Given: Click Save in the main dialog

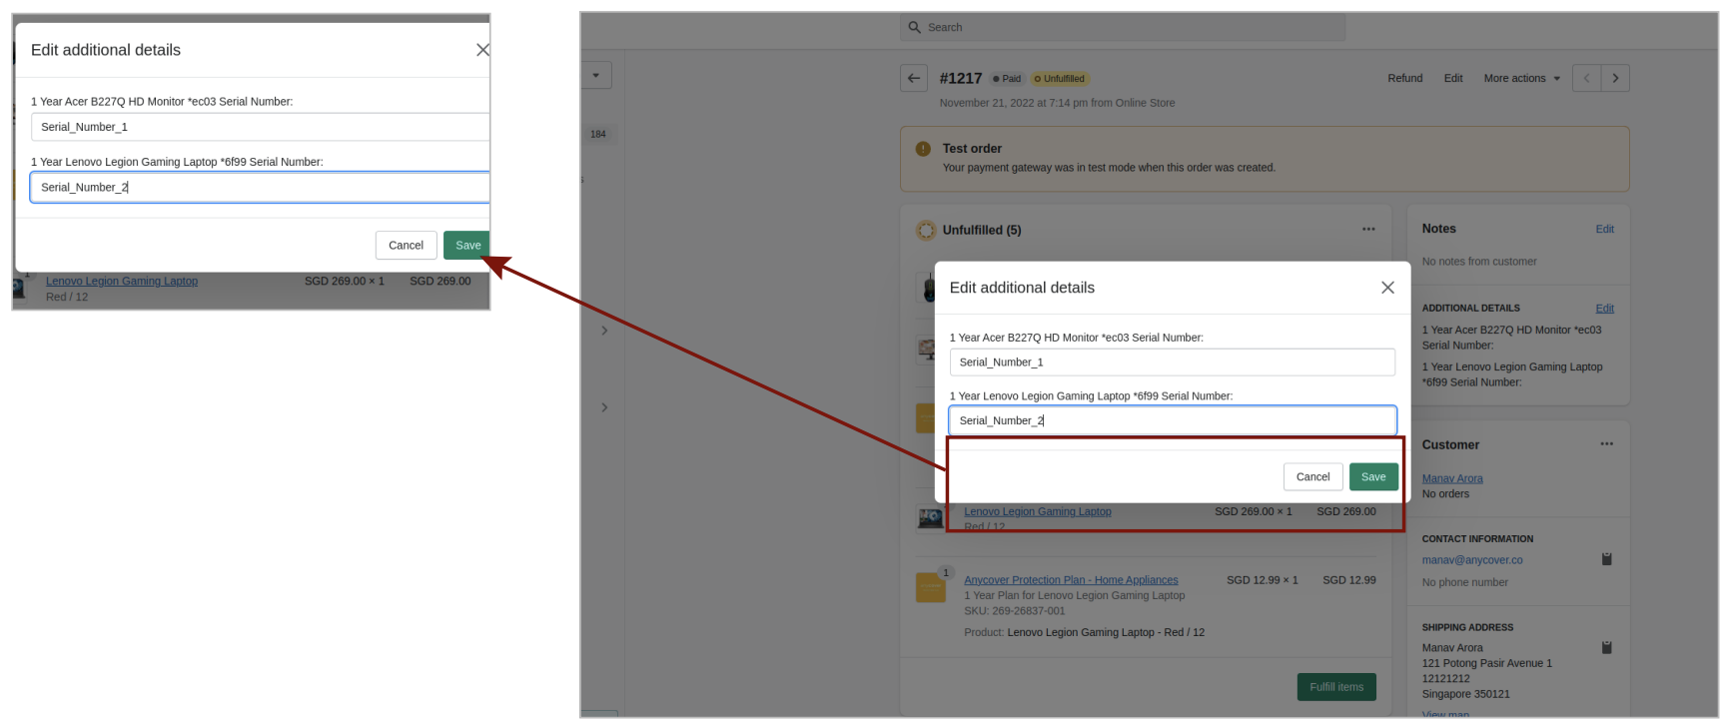Looking at the screenshot, I should (x=1373, y=477).
